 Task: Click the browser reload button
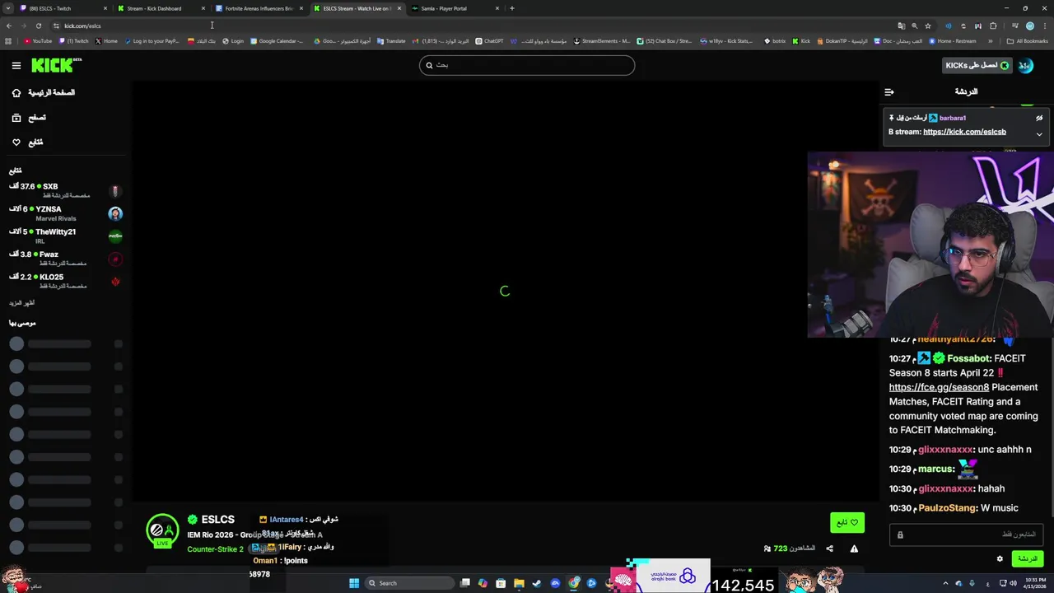[39, 26]
